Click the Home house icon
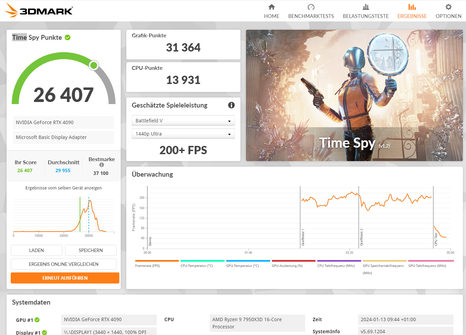 click(x=272, y=7)
